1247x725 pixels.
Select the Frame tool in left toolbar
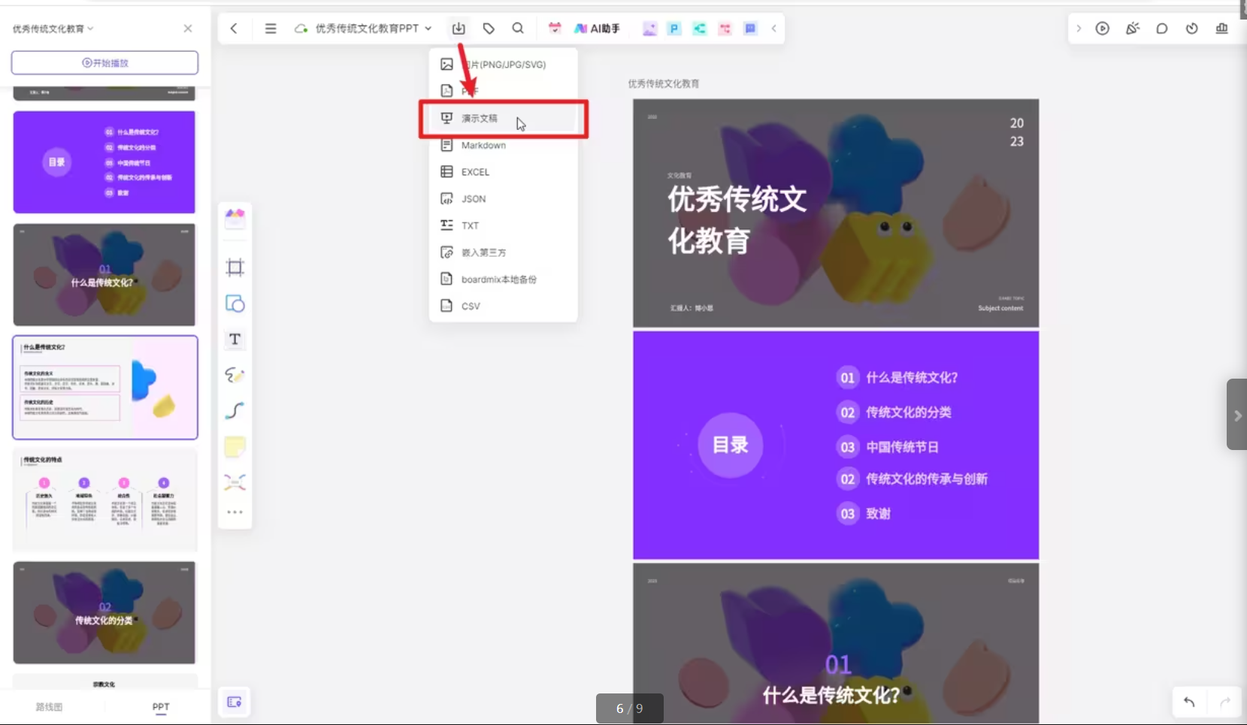coord(235,267)
